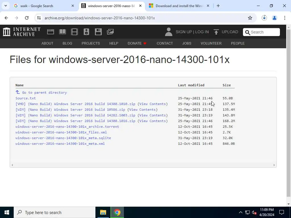Click the SIGN UP link

pos(184,32)
